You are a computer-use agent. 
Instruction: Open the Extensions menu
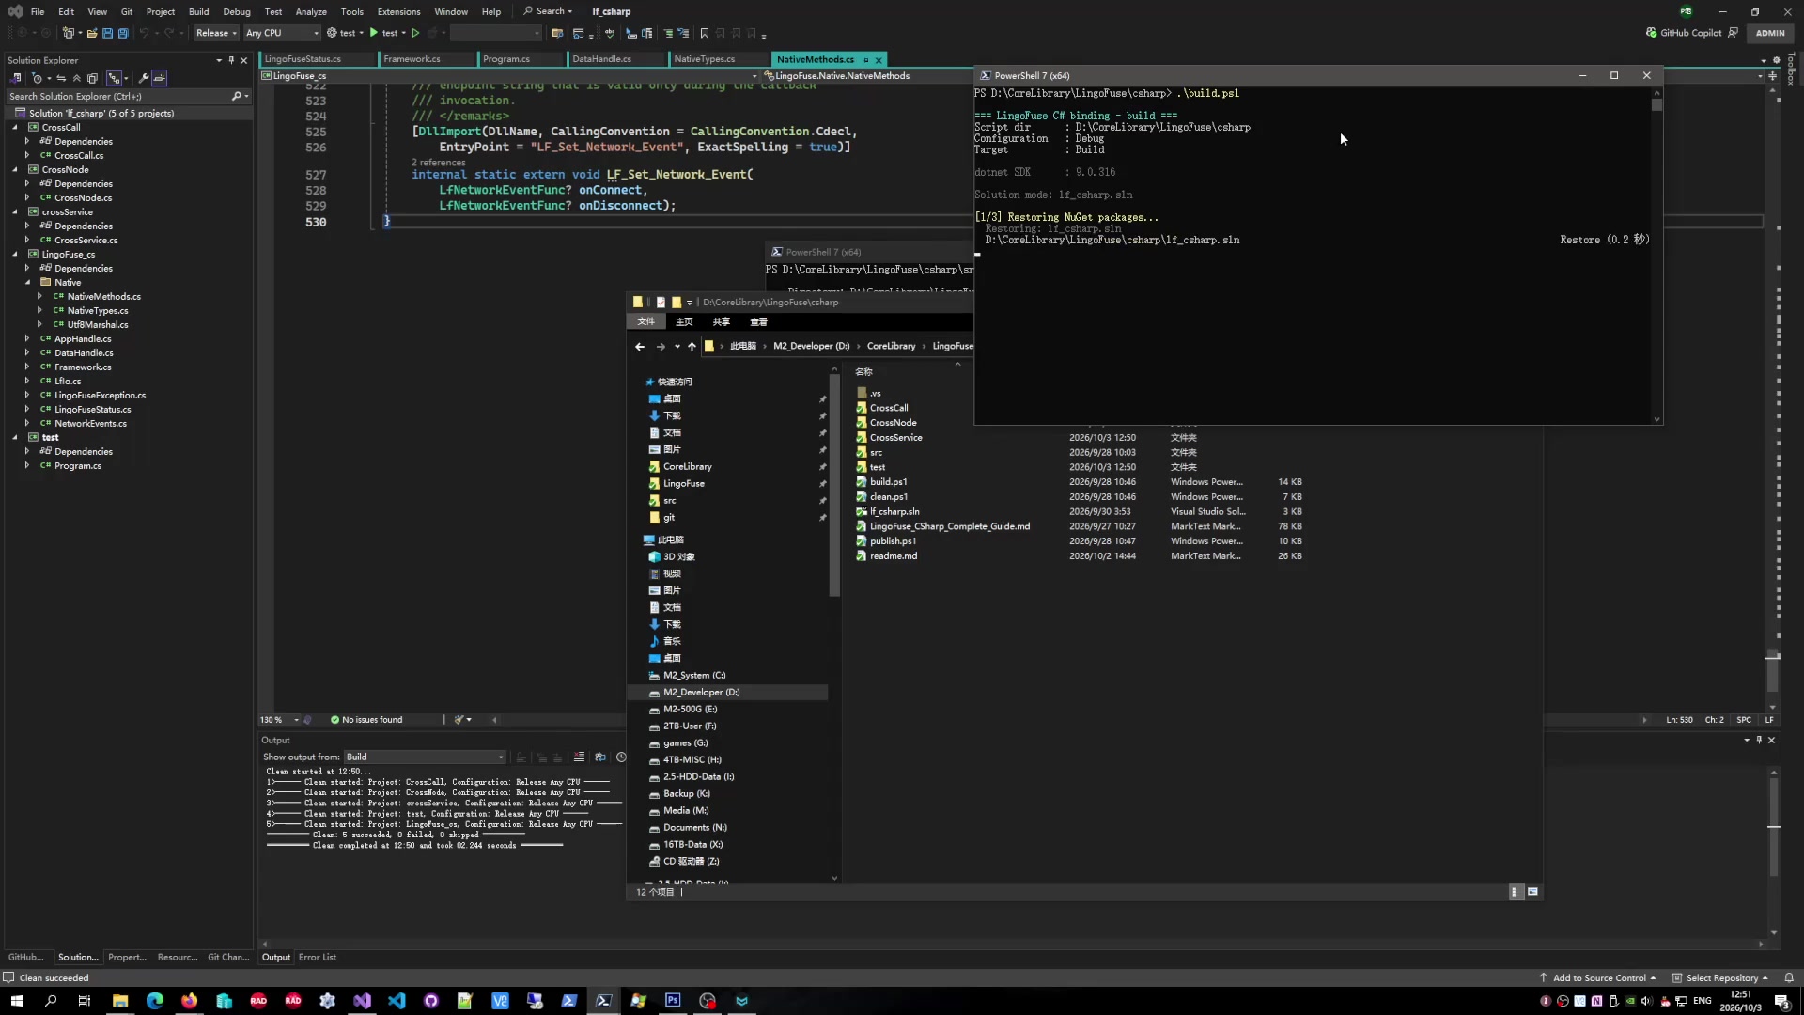tap(398, 11)
